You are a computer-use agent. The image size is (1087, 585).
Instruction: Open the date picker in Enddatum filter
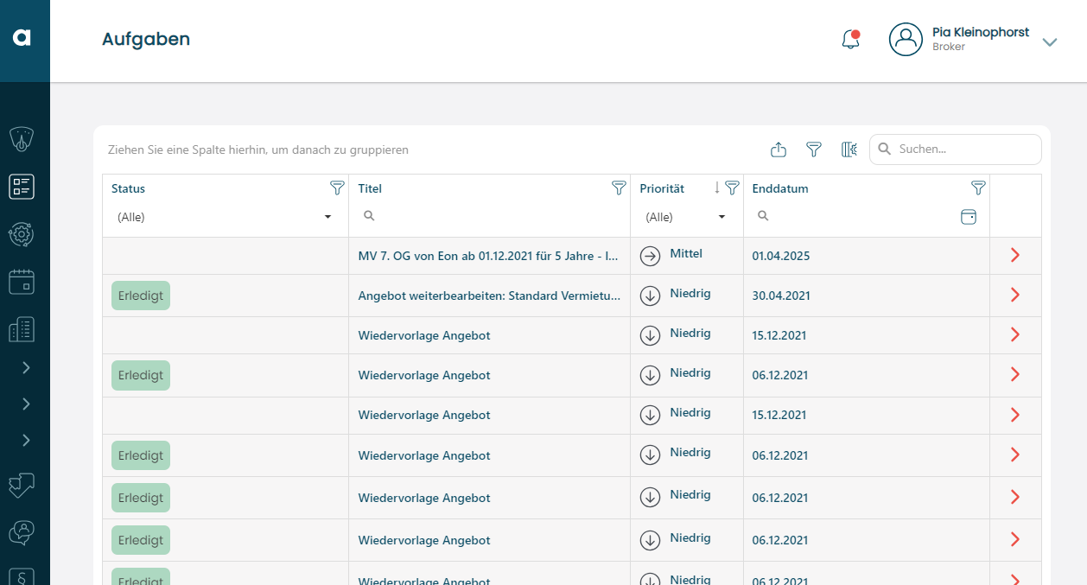coord(969,217)
